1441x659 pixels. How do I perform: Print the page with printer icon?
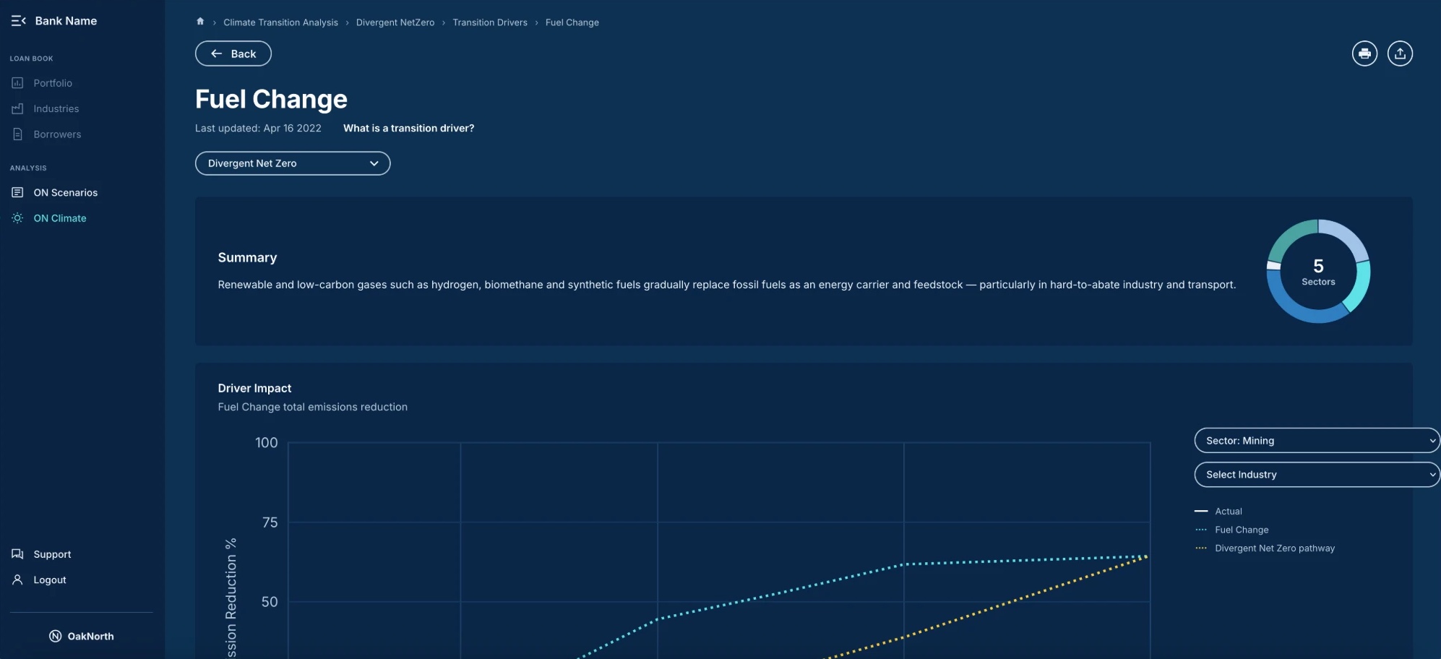tap(1364, 53)
